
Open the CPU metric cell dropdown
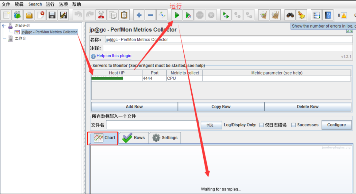(x=185, y=78)
